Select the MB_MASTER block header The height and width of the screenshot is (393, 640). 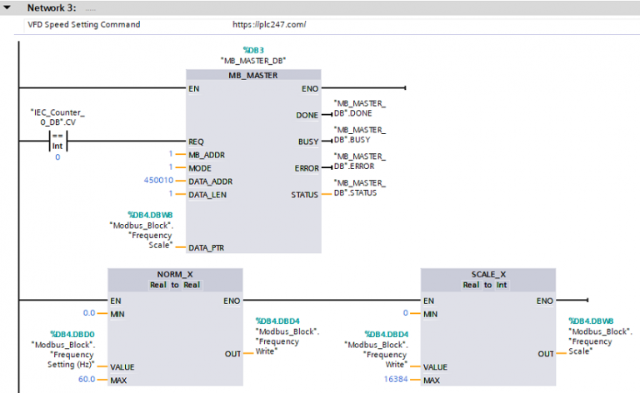[x=252, y=75]
